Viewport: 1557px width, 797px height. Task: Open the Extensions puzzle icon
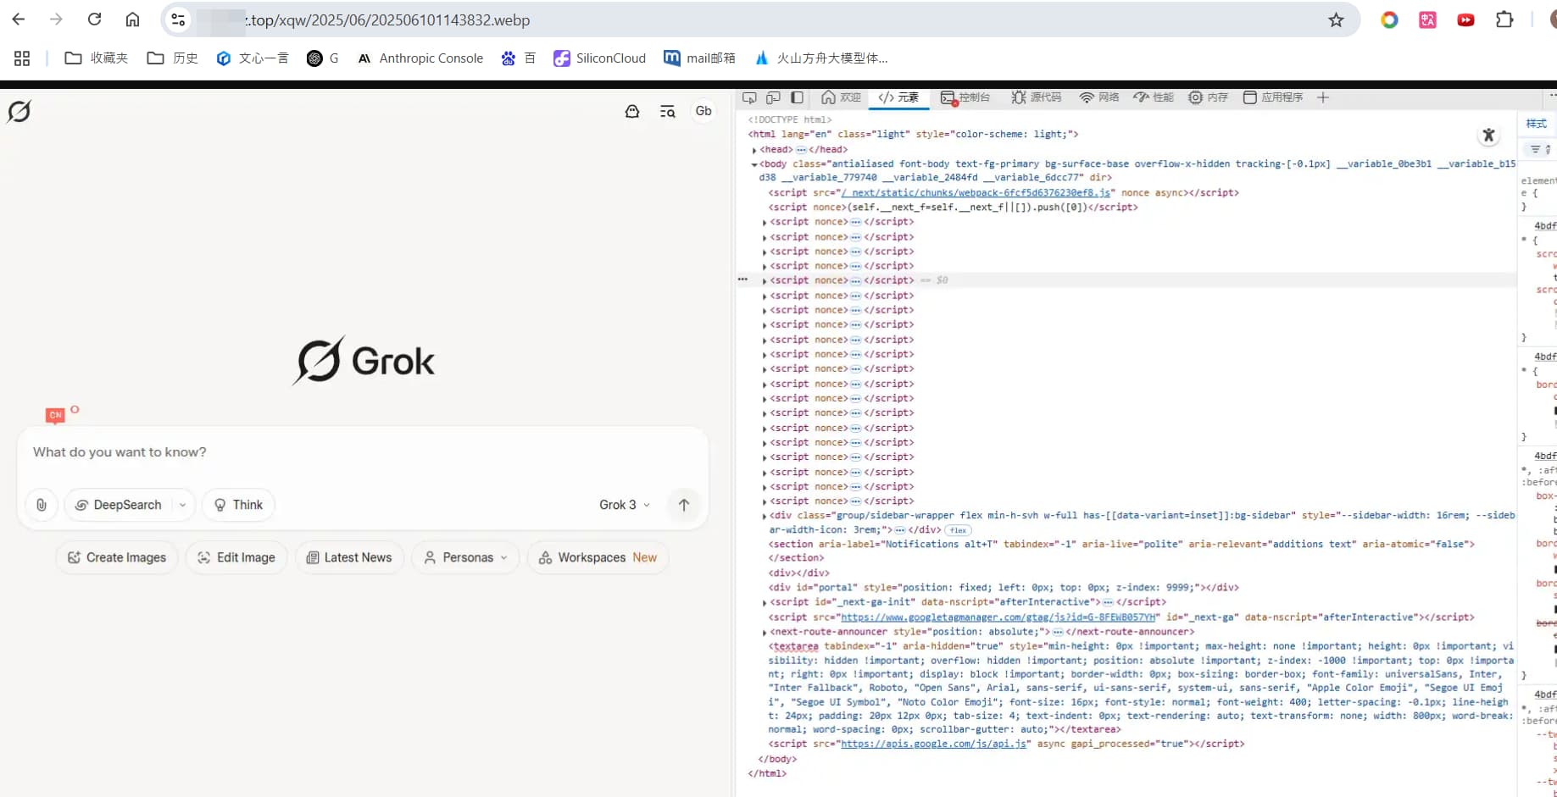point(1504,19)
